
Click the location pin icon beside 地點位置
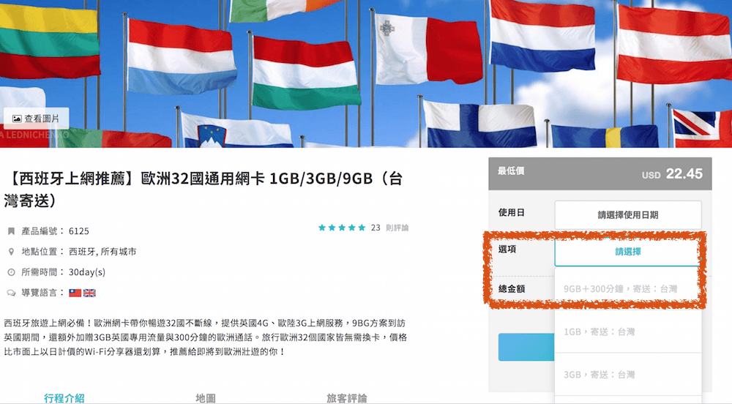11,252
